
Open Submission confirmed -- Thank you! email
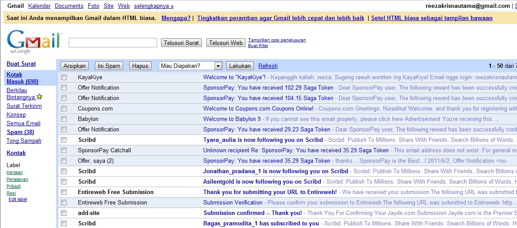coord(252,213)
